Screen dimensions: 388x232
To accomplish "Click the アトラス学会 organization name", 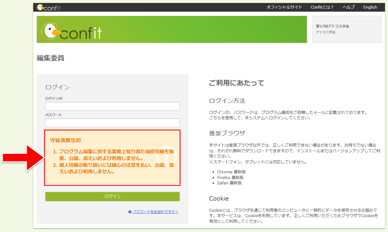I will [326, 32].
